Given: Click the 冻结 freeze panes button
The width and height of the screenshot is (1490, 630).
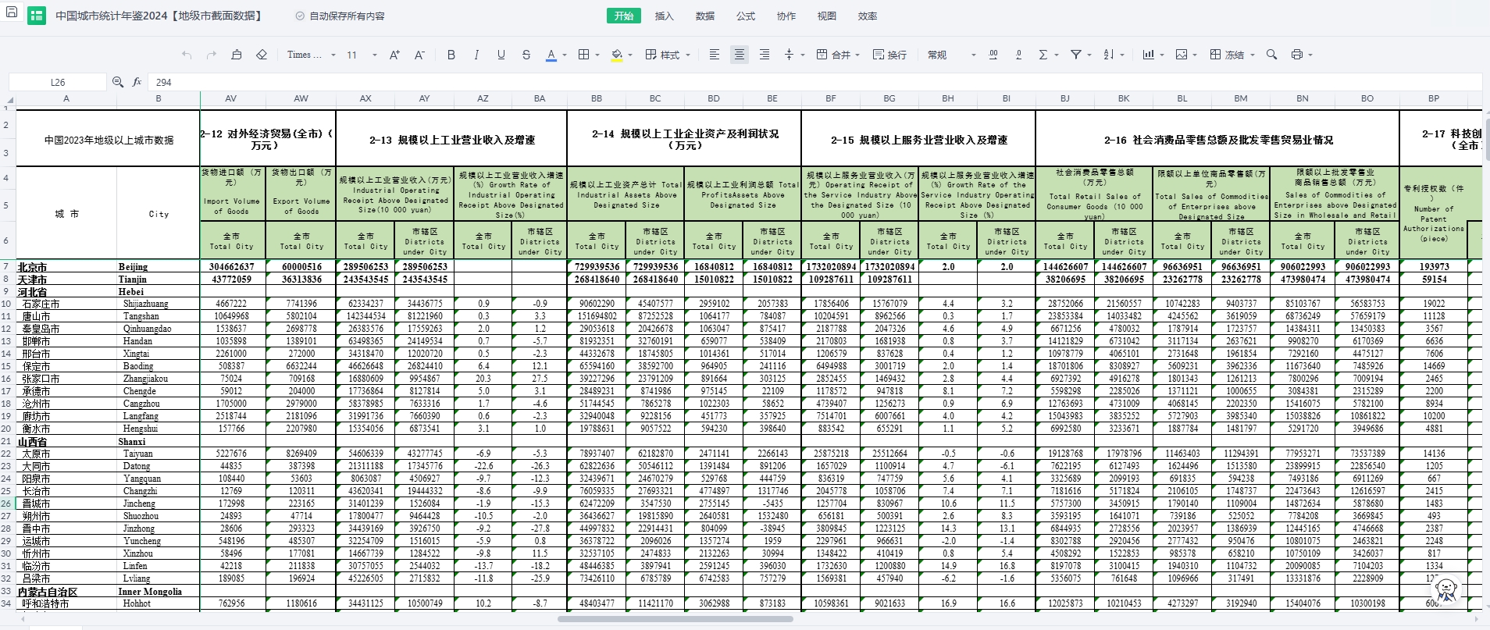Looking at the screenshot, I should [x=1227, y=55].
